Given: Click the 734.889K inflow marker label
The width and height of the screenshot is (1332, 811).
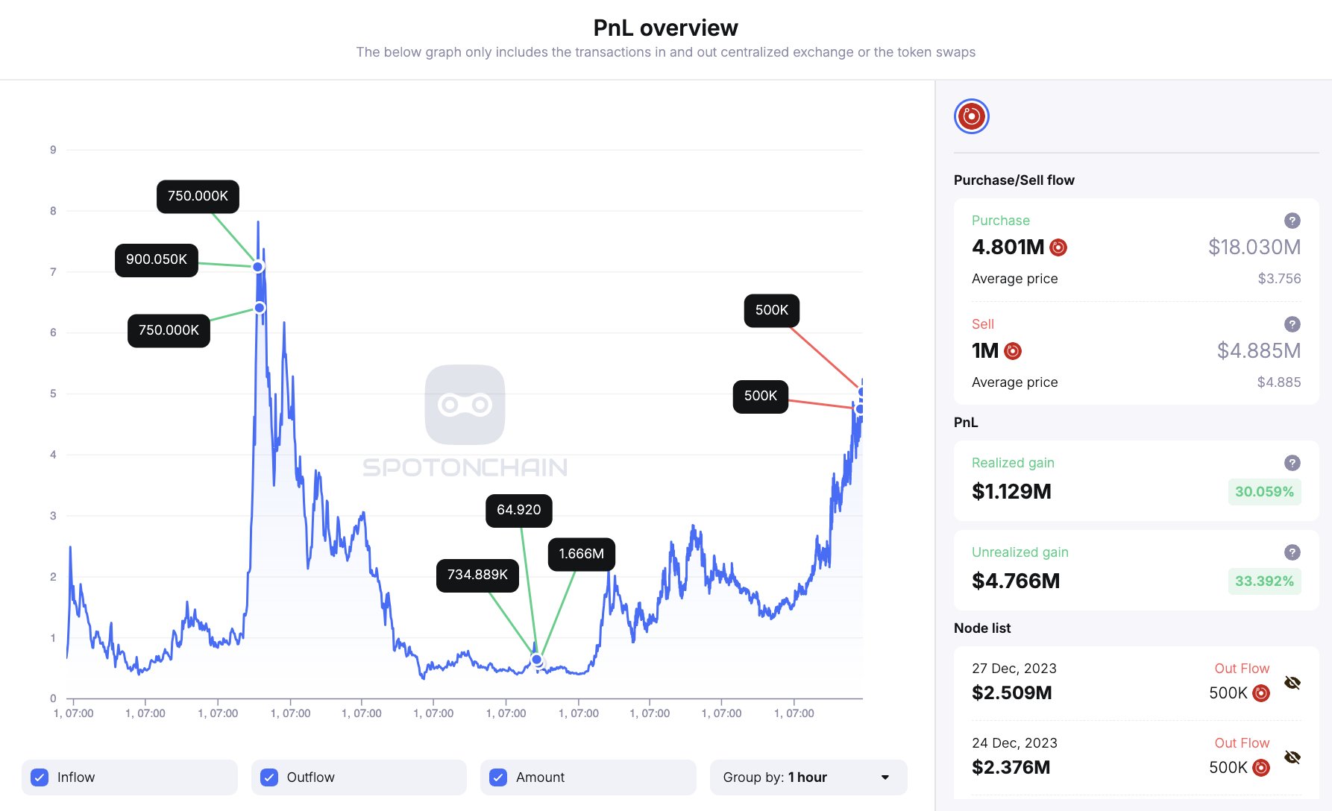Looking at the screenshot, I should [x=477, y=575].
